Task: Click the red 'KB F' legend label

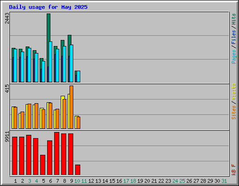Action: tap(234, 170)
